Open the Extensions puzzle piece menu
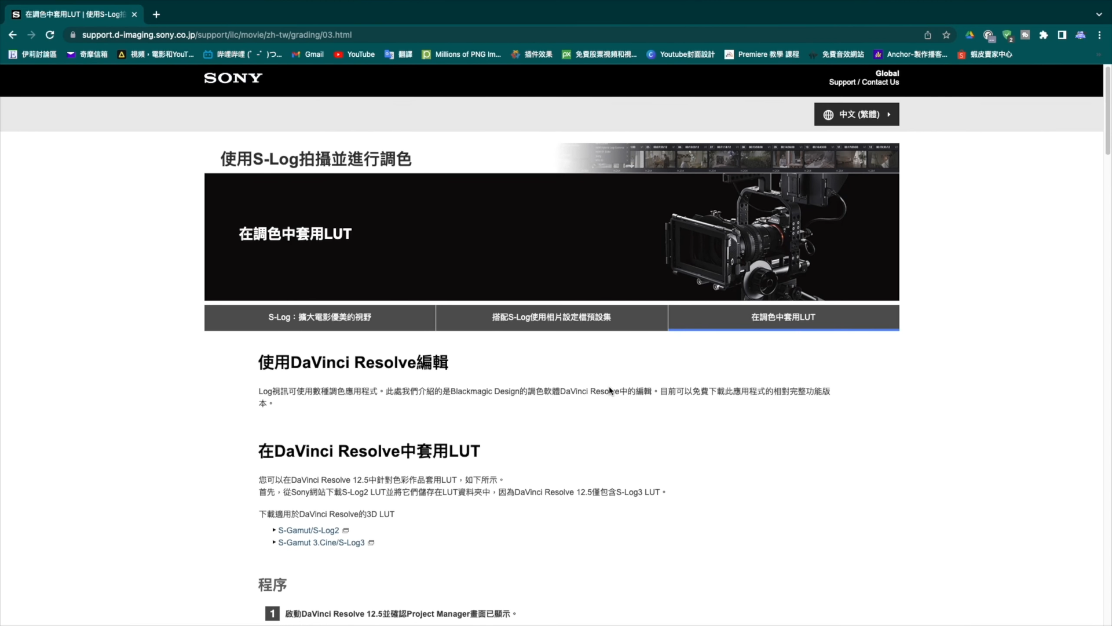 [x=1044, y=35]
